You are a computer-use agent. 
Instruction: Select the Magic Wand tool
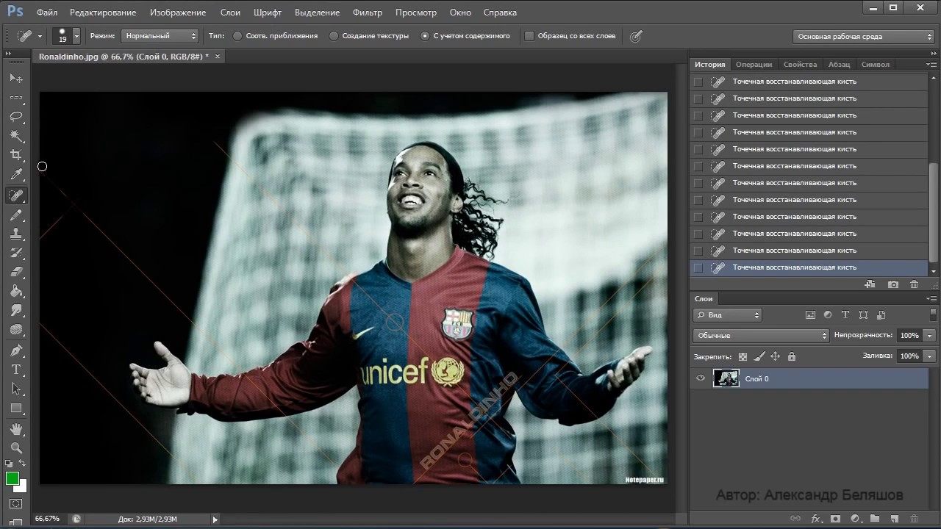[x=16, y=136]
